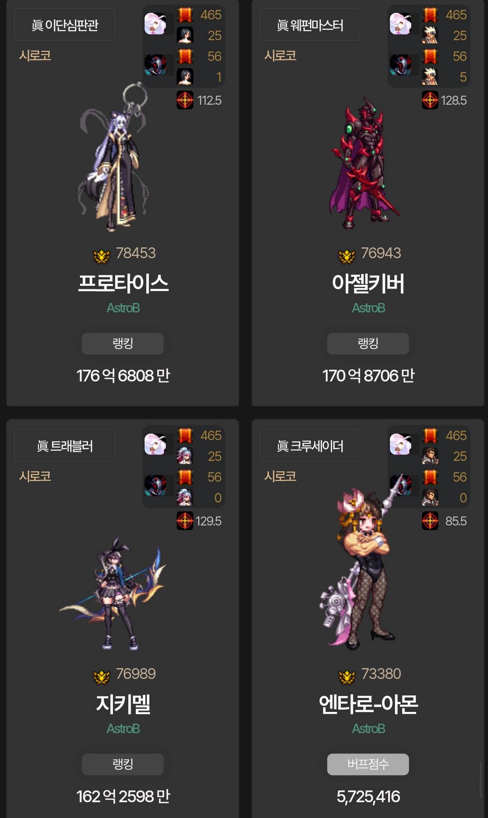488x818 pixels.
Task: Click the 랭킹 button under 아젤키버
Action: (368, 344)
